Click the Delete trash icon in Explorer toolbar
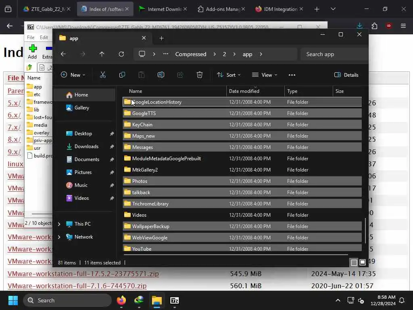The height and width of the screenshot is (310, 413). [x=199, y=75]
